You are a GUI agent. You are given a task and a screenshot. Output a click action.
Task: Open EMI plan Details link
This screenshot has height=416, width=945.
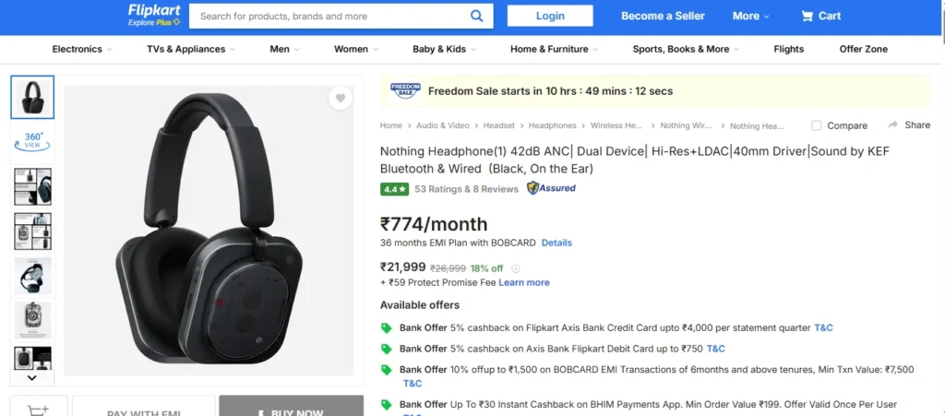pyautogui.click(x=556, y=243)
